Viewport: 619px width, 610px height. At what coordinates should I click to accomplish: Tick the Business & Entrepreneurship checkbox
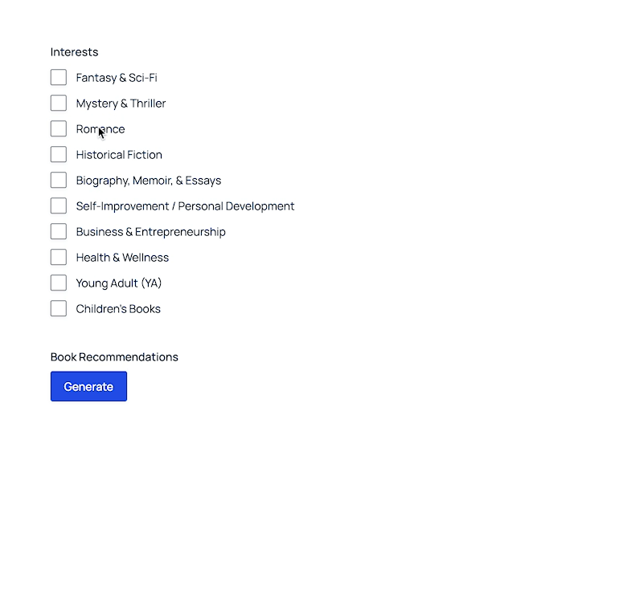(59, 231)
